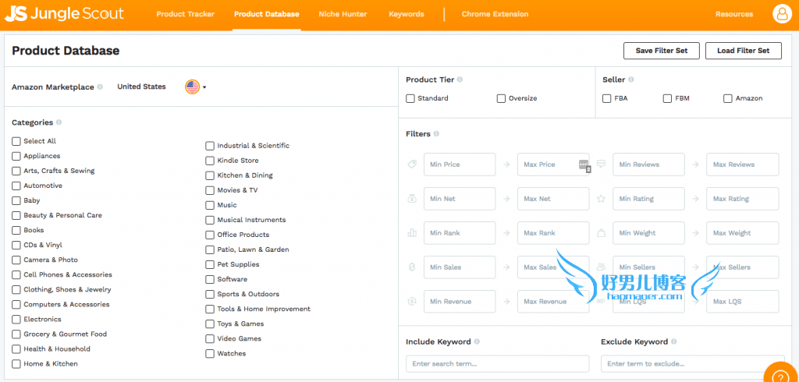Click the rating star icon
Screen dimensions: 799x382
(x=602, y=199)
